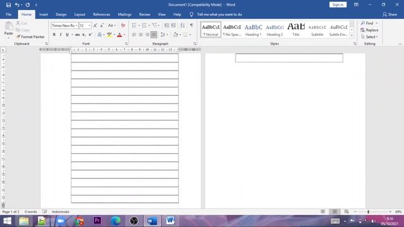Open the borders dropdown
Screen dimensions: 404x227
(191, 35)
